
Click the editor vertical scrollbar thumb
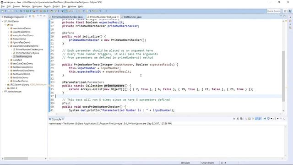(283, 76)
